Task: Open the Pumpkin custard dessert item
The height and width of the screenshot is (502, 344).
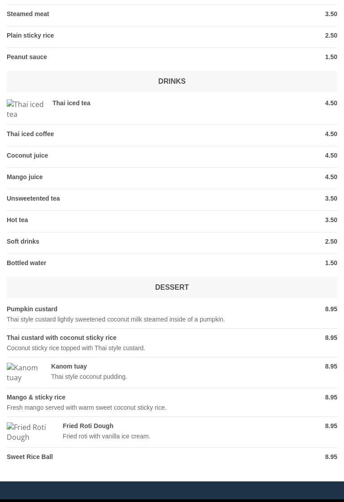Action: [32, 309]
